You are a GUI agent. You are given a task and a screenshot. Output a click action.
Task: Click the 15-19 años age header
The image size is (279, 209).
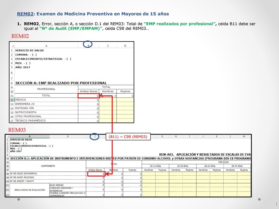pos(183,166)
